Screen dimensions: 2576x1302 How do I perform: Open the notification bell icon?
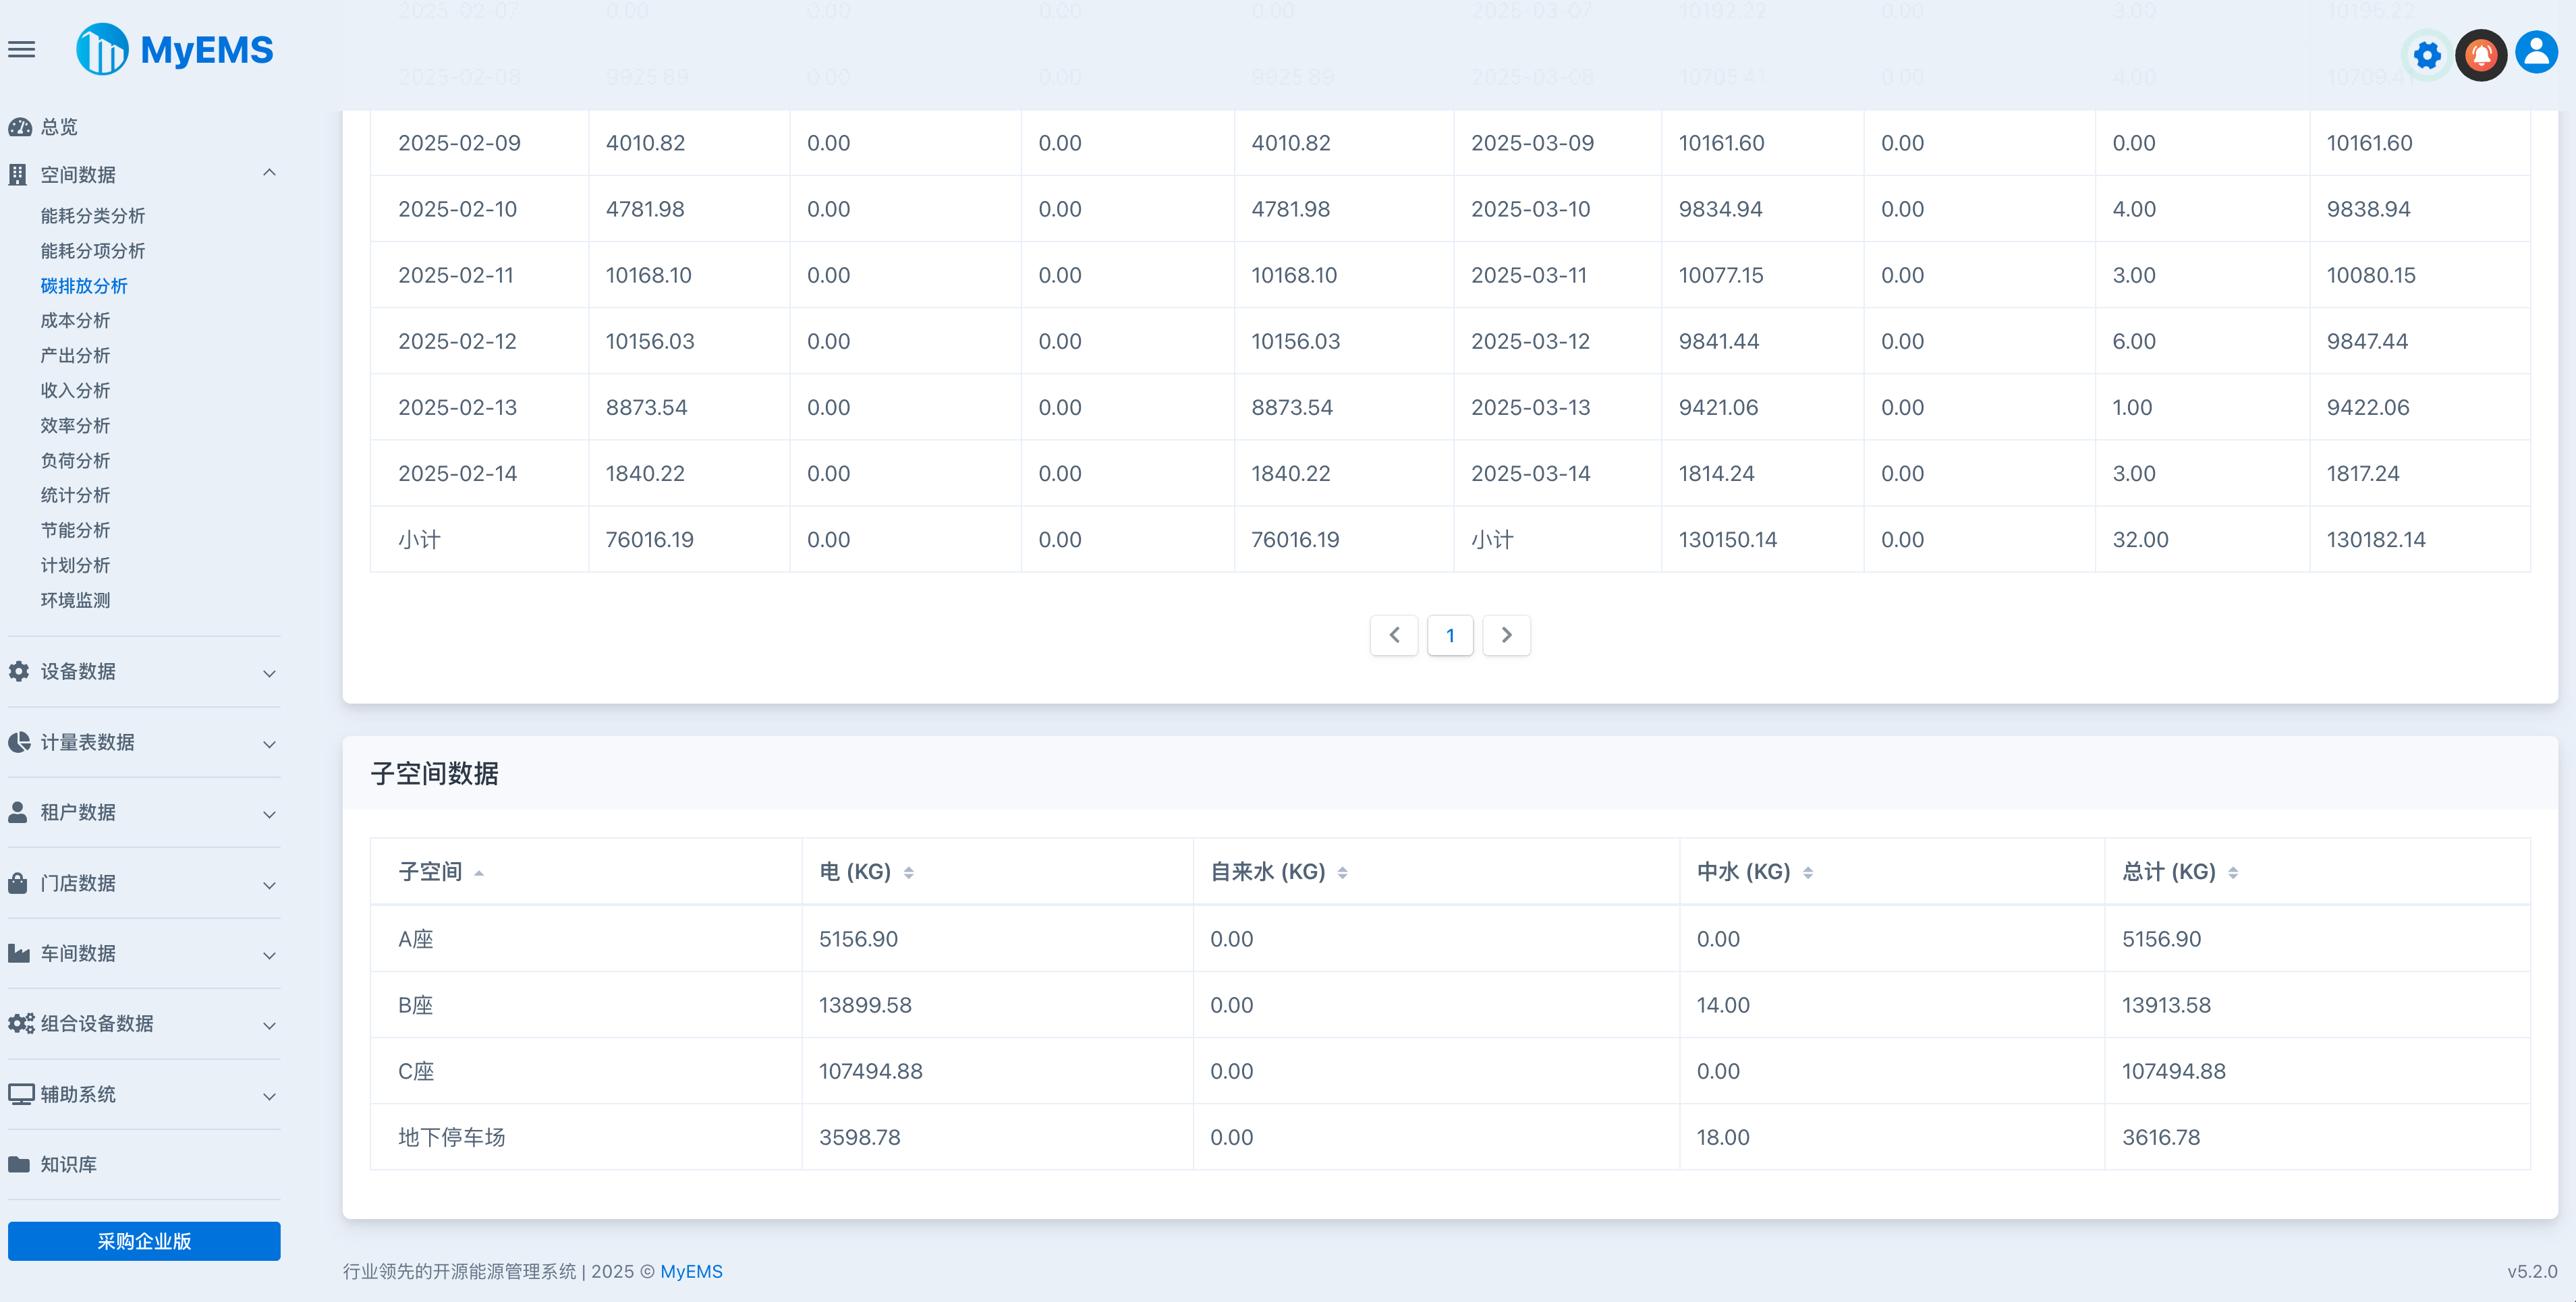[x=2481, y=55]
